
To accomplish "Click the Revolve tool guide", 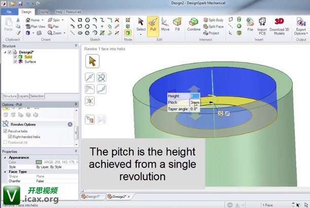I will click(101, 77).
